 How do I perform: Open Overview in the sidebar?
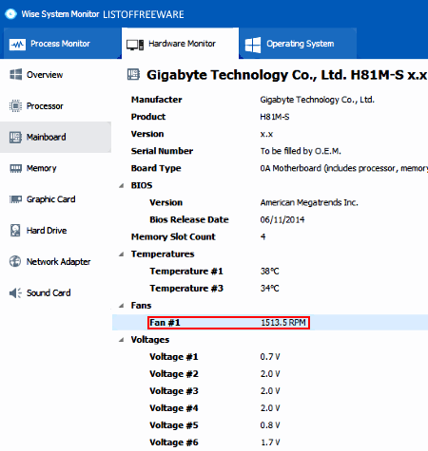point(55,75)
